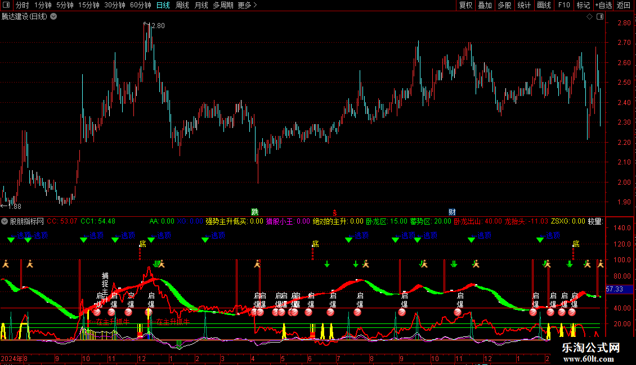Toggle 叠加 overlay mode
This screenshot has width=636, height=365.
(x=485, y=5)
